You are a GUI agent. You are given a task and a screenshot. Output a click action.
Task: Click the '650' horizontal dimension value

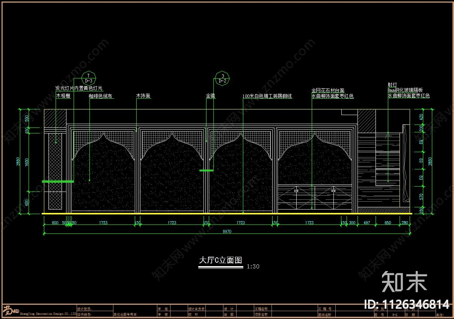click(x=388, y=223)
